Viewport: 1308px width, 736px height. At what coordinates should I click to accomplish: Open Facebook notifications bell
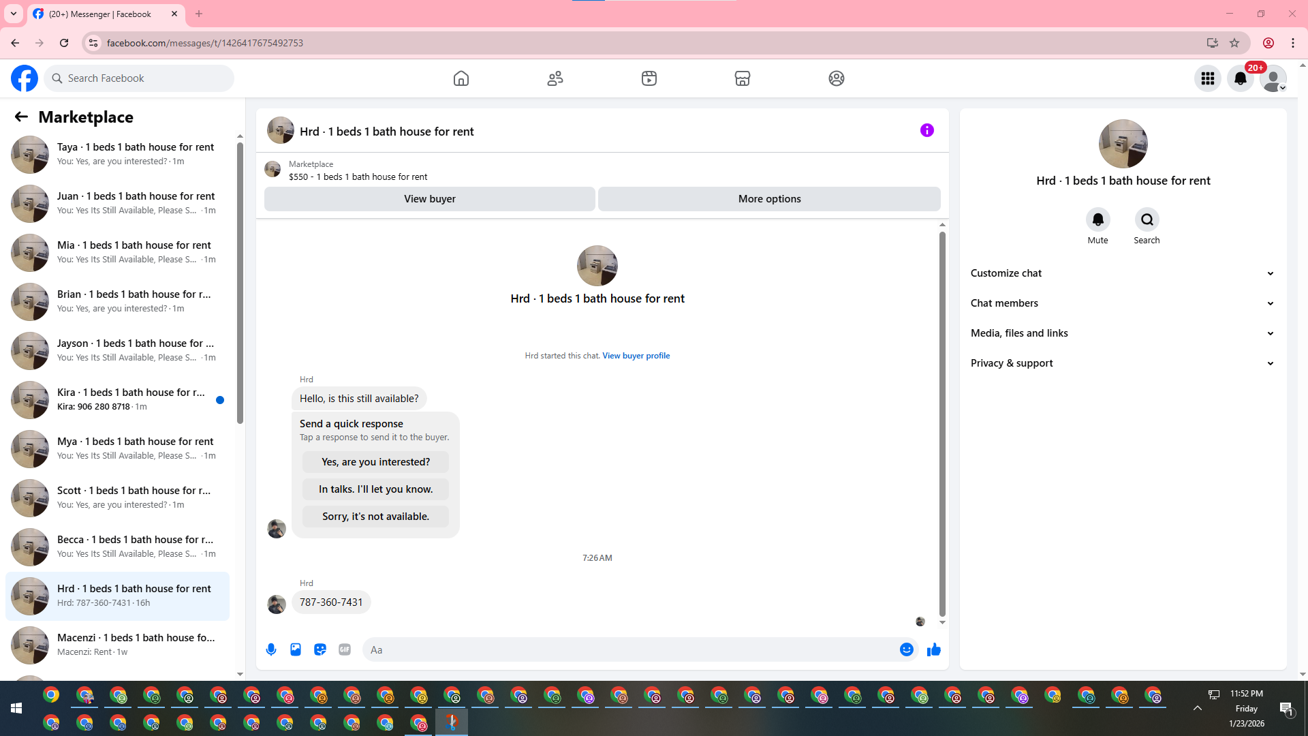(1240, 78)
